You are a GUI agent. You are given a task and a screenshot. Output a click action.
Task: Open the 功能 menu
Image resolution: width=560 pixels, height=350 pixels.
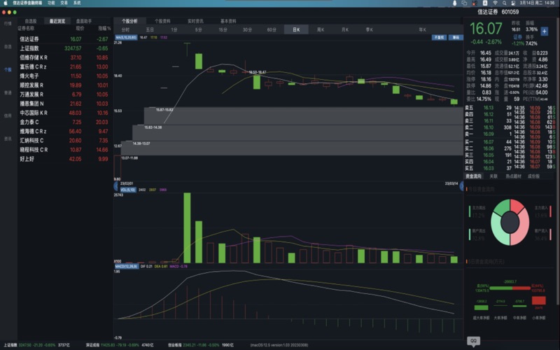pyautogui.click(x=51, y=3)
